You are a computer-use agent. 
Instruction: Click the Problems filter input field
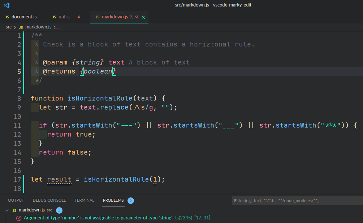click(295, 201)
